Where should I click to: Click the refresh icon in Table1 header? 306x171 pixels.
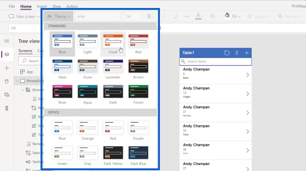(227, 53)
